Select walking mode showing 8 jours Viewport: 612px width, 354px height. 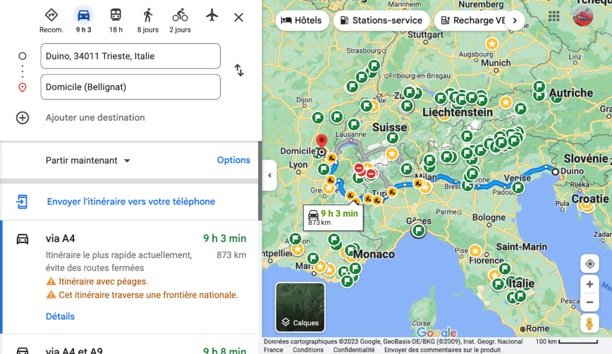[148, 16]
